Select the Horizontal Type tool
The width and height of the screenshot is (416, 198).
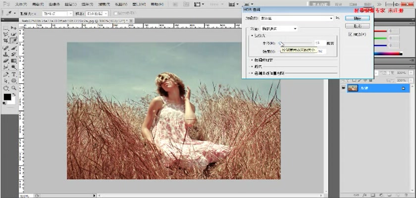point(14,74)
